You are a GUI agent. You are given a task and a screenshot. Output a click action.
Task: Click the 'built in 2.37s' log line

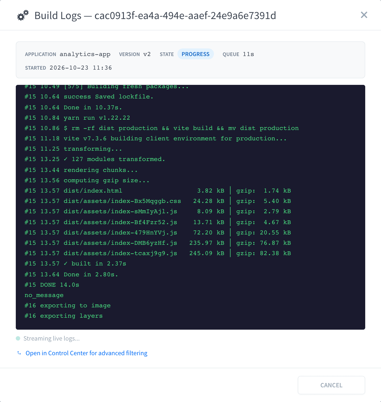coord(75,264)
